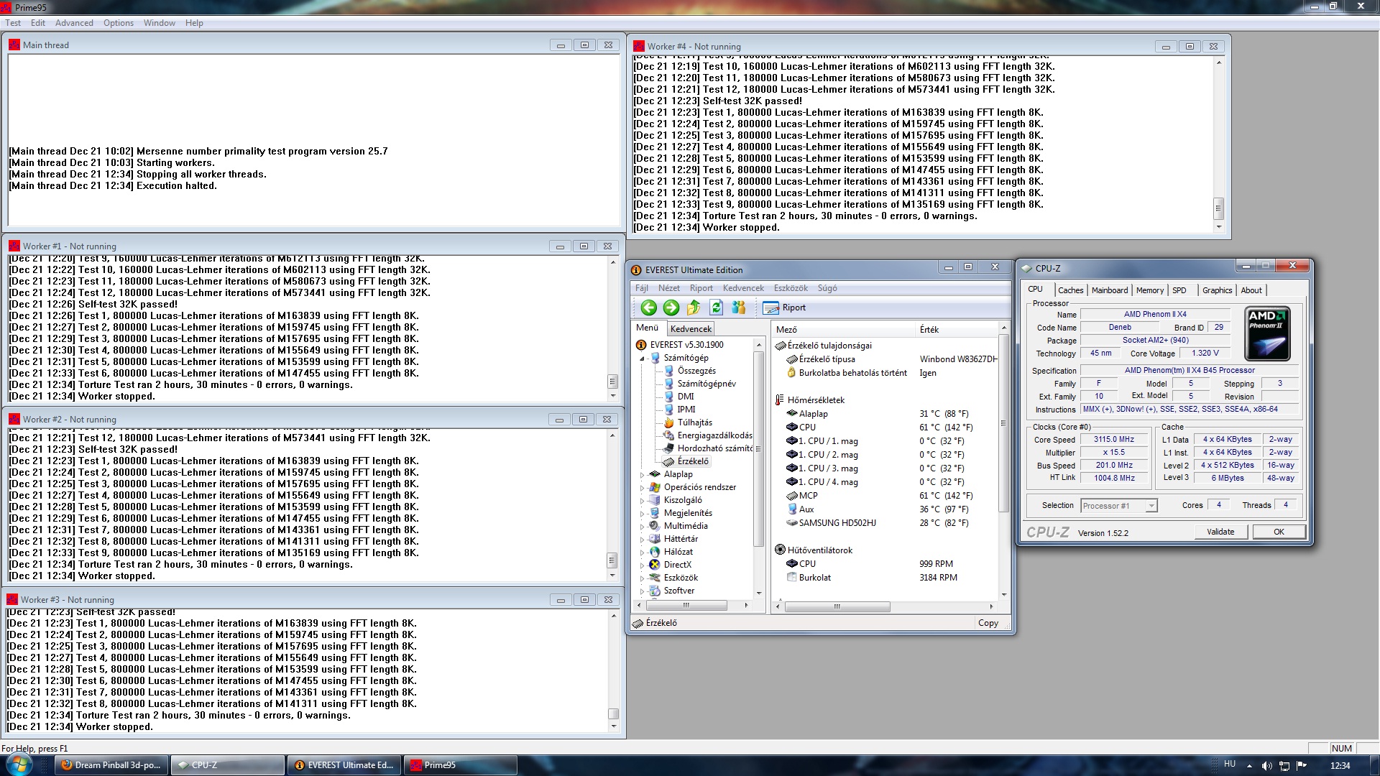1380x776 pixels.
Task: Expand the Multimédia tree node
Action: 643,526
